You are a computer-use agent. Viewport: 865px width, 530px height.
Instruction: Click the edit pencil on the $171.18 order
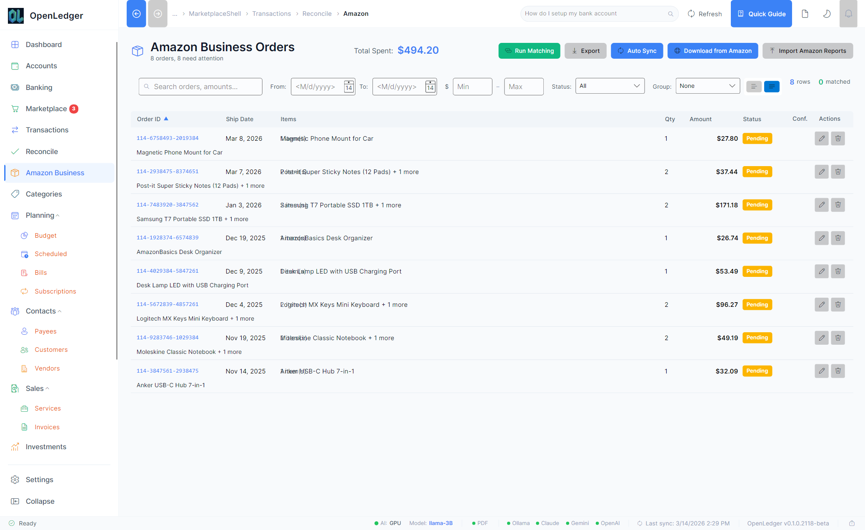(821, 205)
